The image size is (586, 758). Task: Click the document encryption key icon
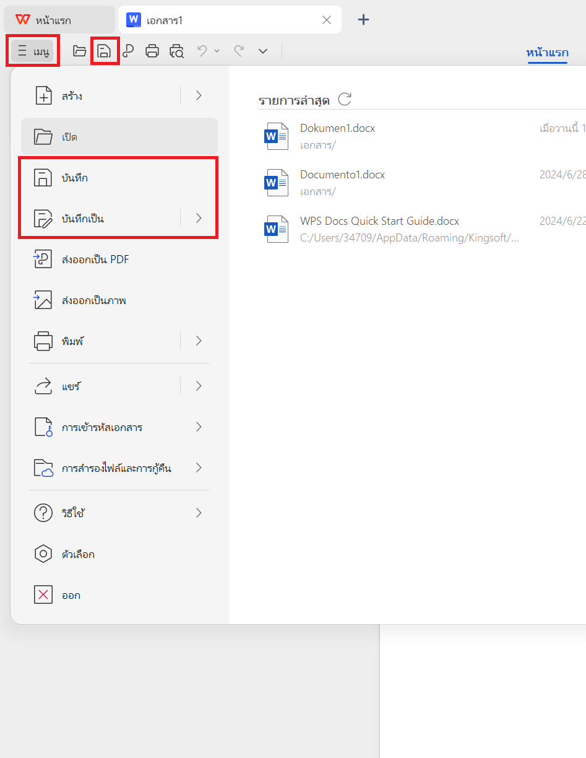pyautogui.click(x=43, y=427)
